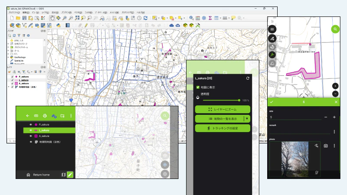347x195 pixels.
Task: Open プラグイン menu in QGIS menu bar
Action: pos(66,13)
